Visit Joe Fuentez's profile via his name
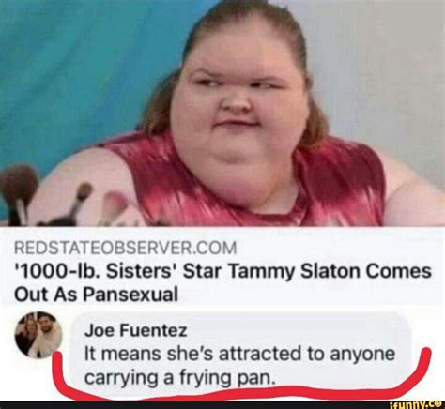This screenshot has height=409, width=445. coord(136,331)
